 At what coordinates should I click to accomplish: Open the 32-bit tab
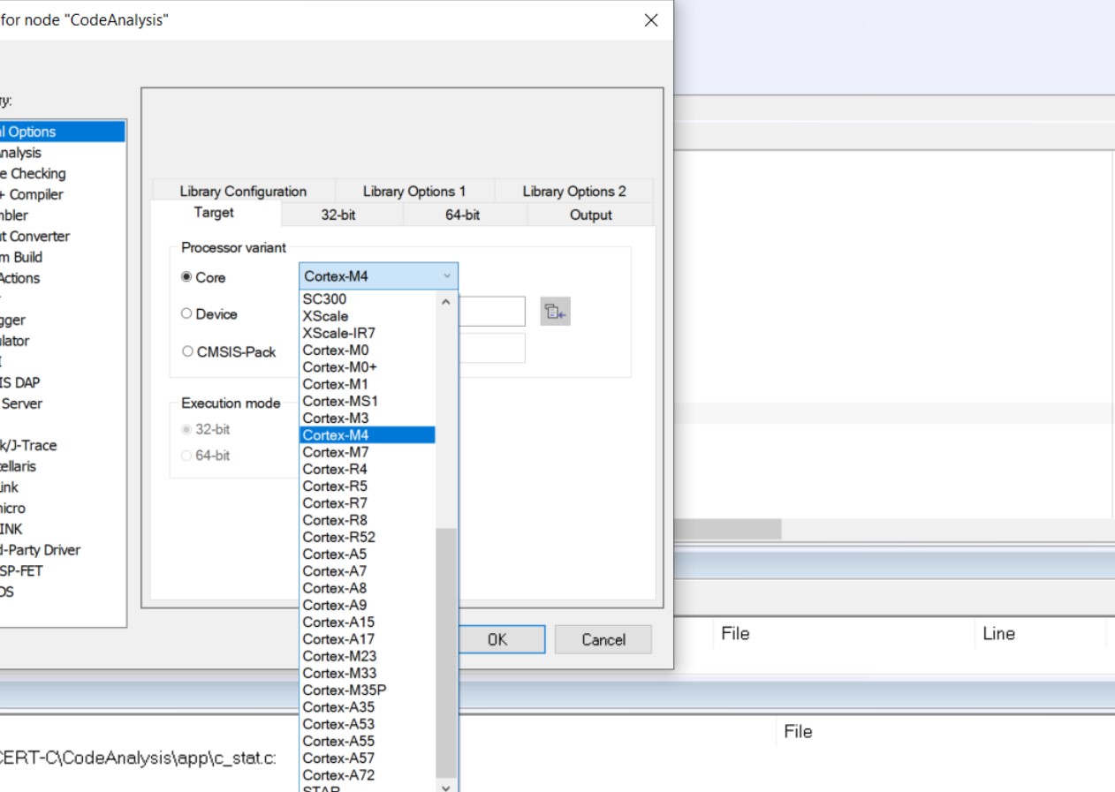pyautogui.click(x=338, y=215)
